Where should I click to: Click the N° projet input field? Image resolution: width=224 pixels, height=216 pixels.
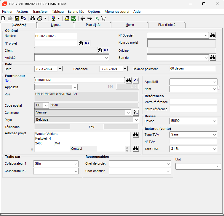(x=56, y=43)
